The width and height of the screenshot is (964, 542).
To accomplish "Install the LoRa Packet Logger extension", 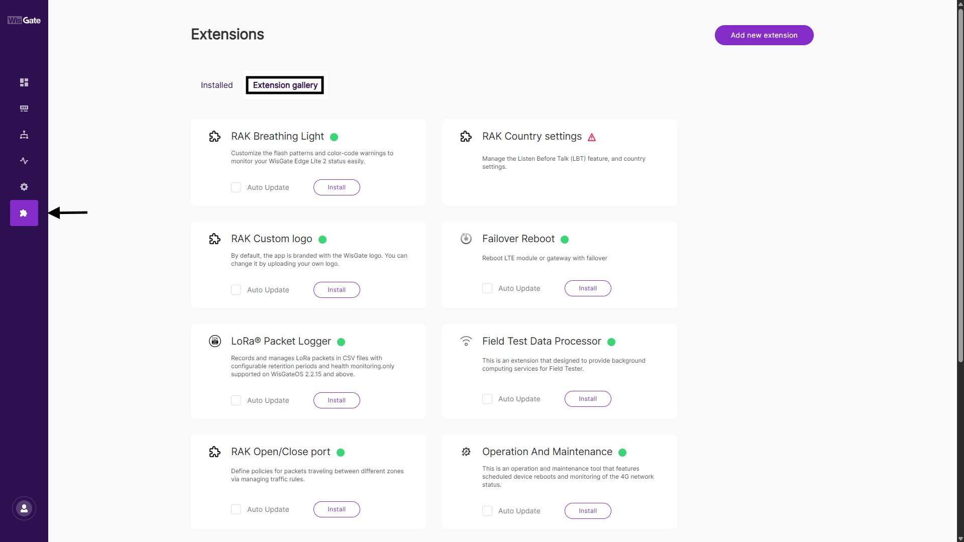I will [337, 400].
